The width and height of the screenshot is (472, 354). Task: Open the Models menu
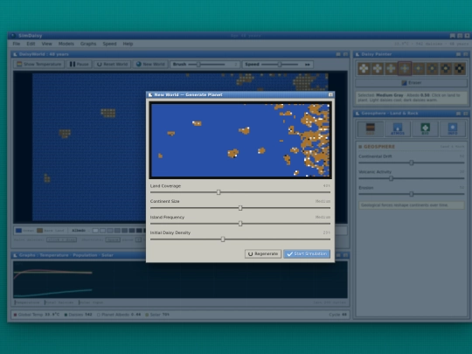[66, 44]
